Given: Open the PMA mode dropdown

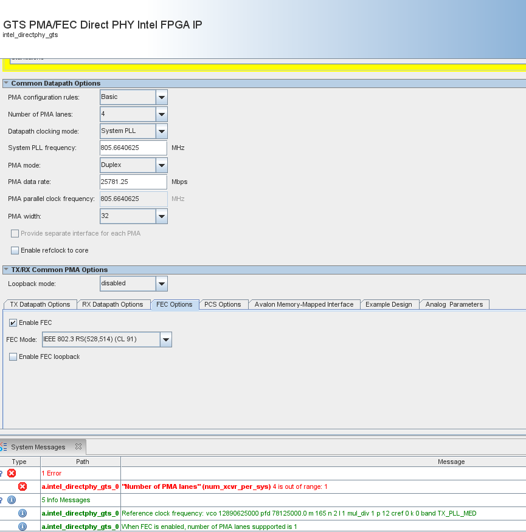Looking at the screenshot, I should pyautogui.click(x=162, y=165).
